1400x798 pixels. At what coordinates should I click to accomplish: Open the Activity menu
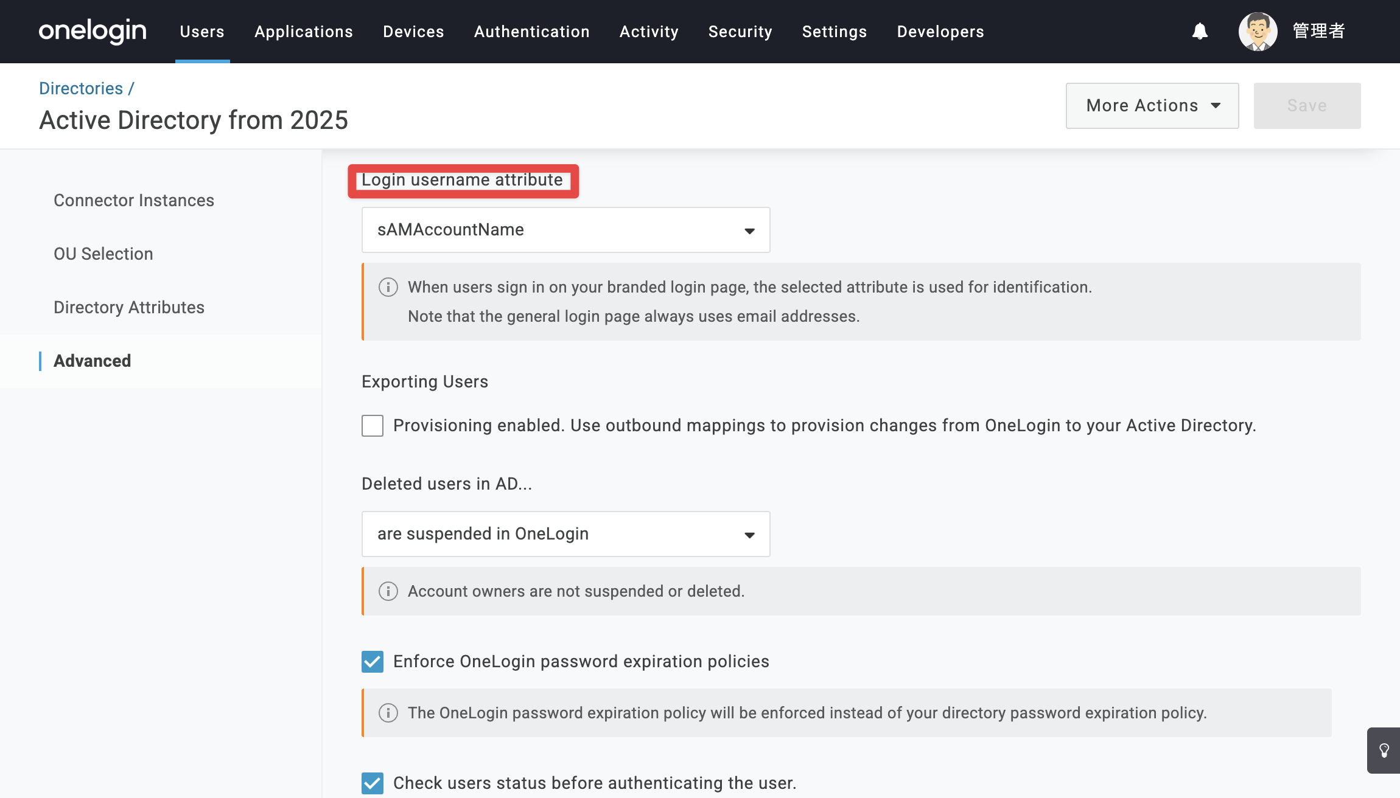coord(649,32)
